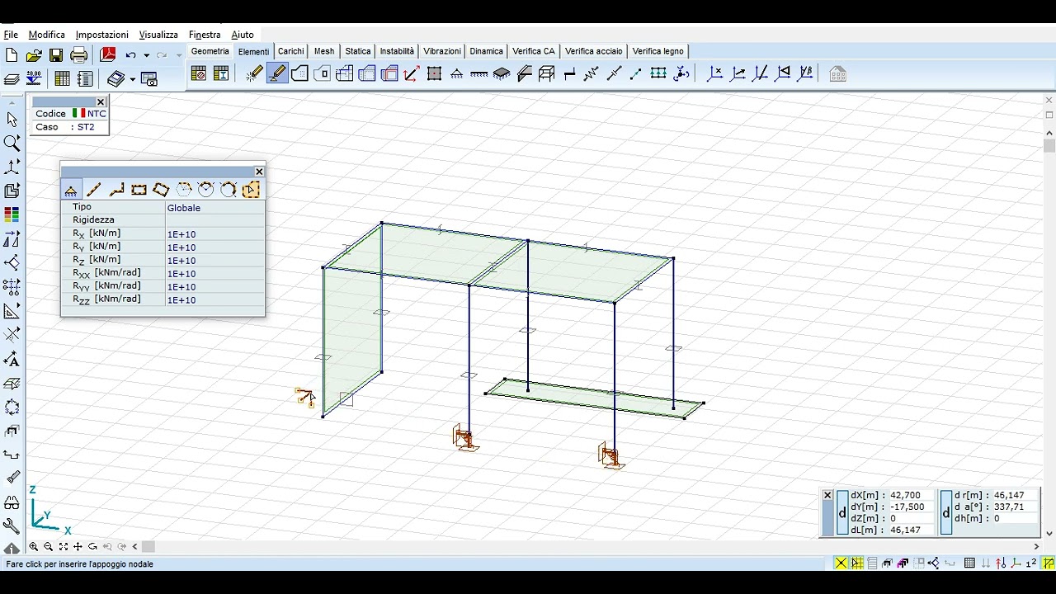Screen dimensions: 1056x594
Task: Switch to the Verifica legno tab
Action: click(x=658, y=51)
